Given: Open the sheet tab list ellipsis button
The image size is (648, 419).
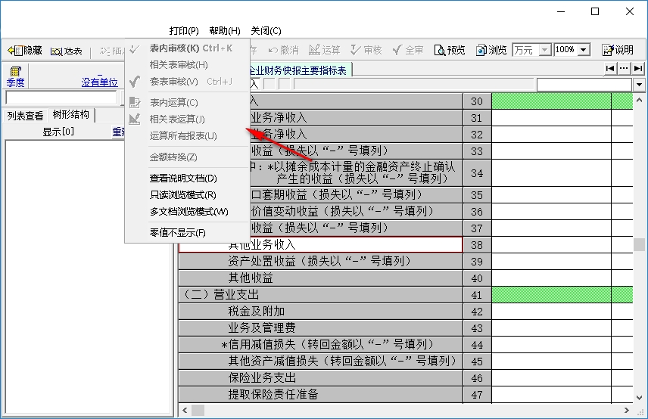Looking at the screenshot, I should coord(624,69).
